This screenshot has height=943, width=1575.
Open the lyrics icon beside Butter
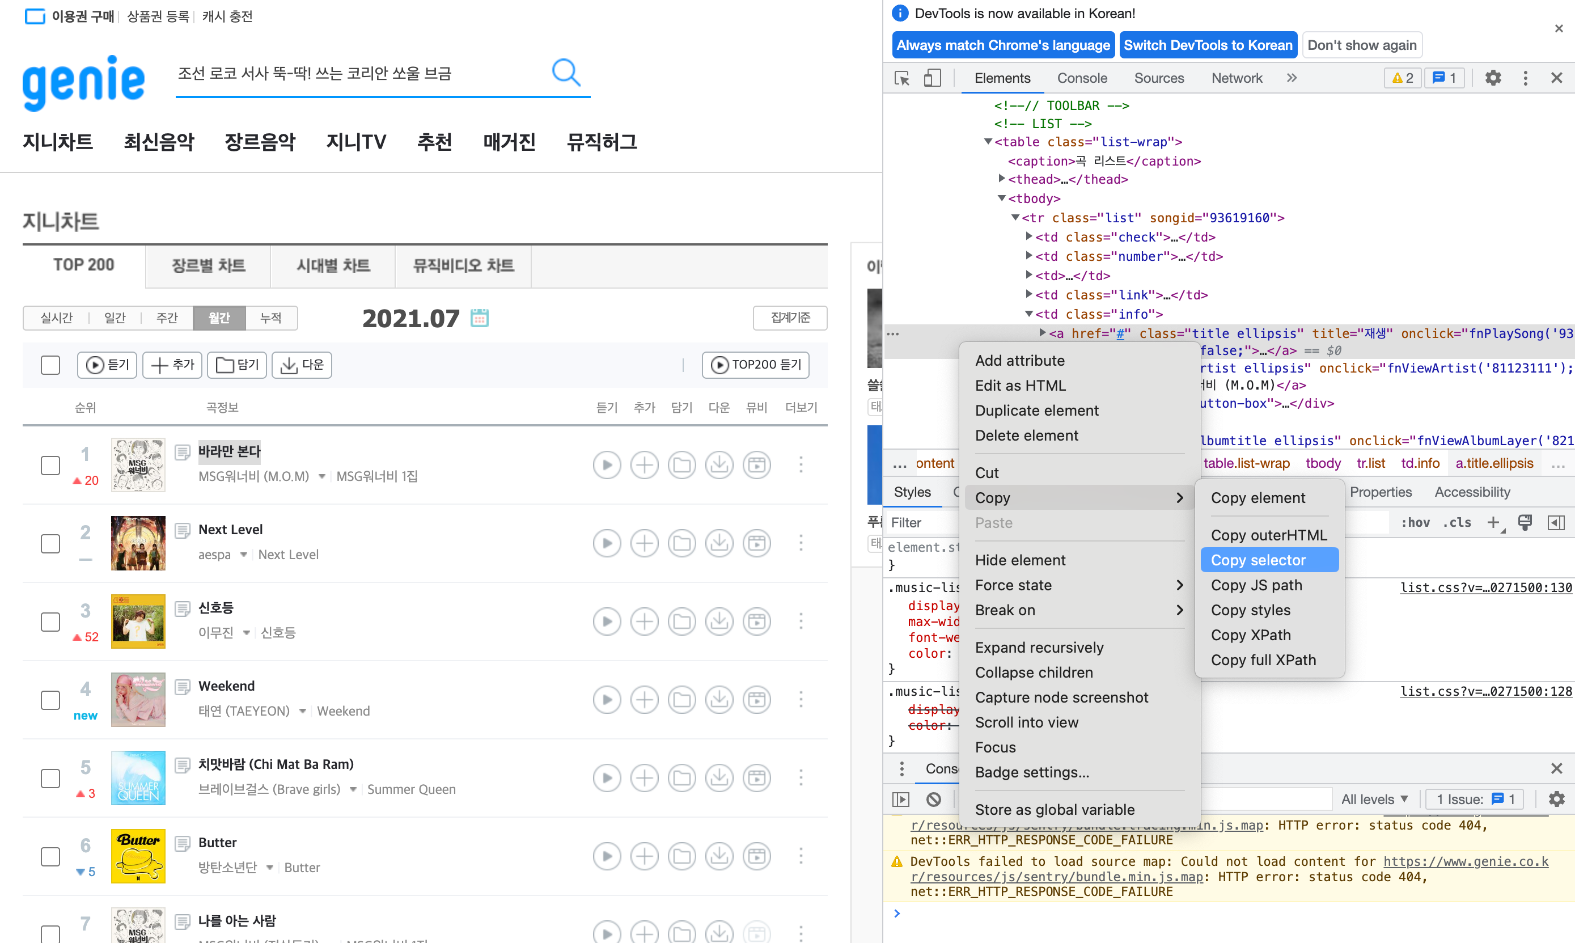pos(183,843)
